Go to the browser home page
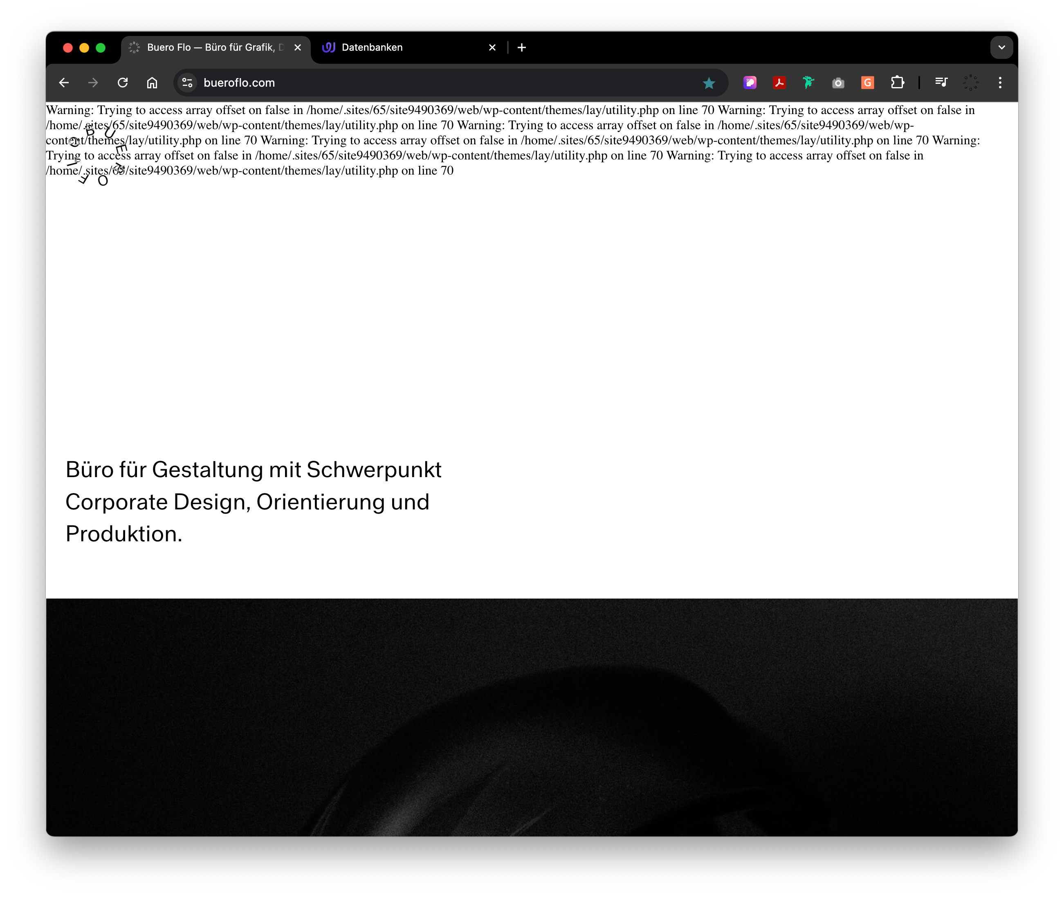Screen dimensions: 1064x897 (152, 83)
